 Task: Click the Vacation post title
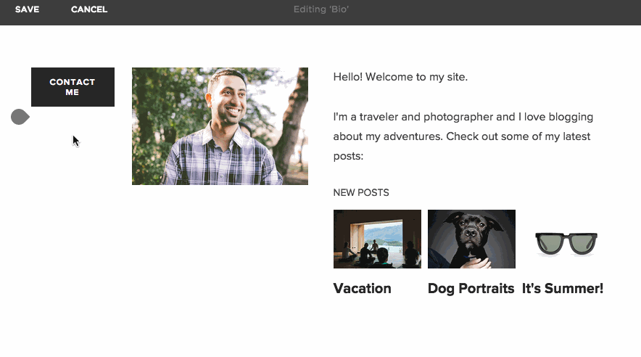point(362,288)
